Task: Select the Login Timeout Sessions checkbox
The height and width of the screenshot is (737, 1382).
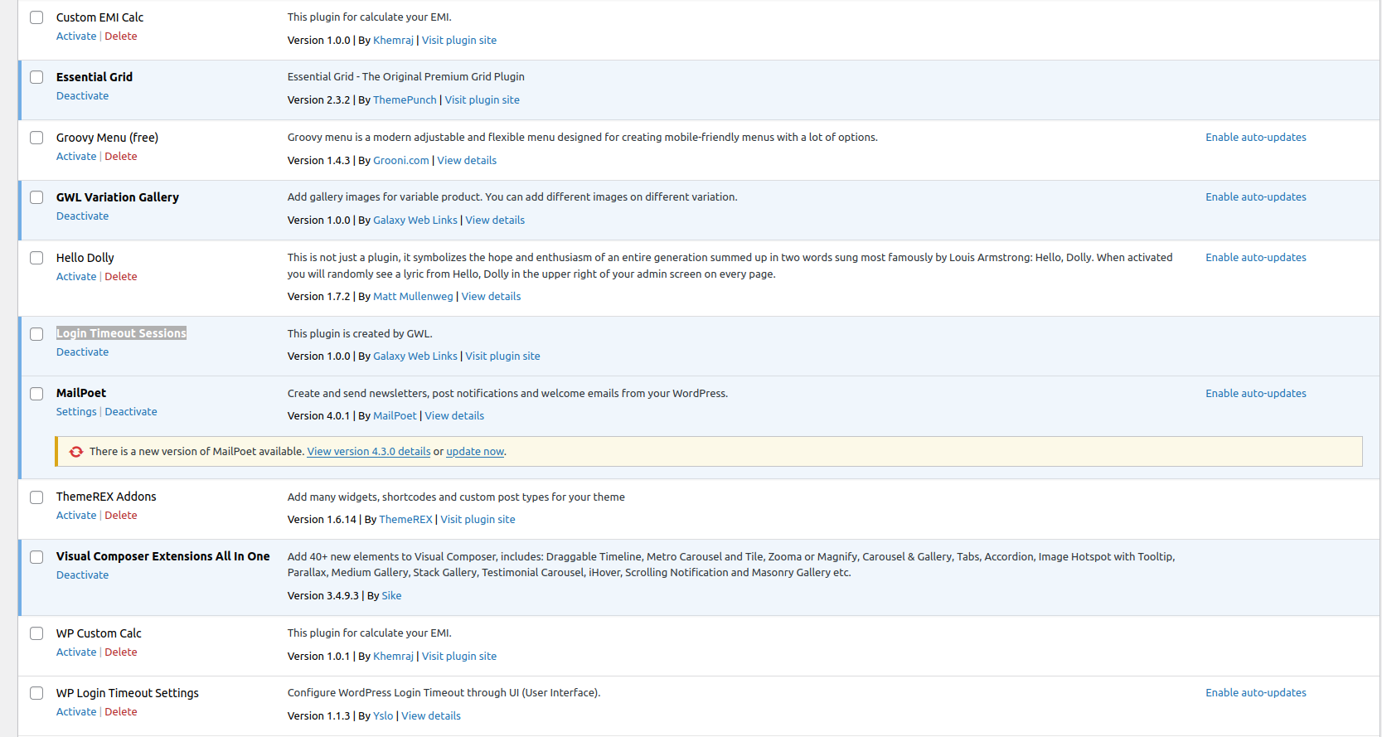Action: pos(36,334)
